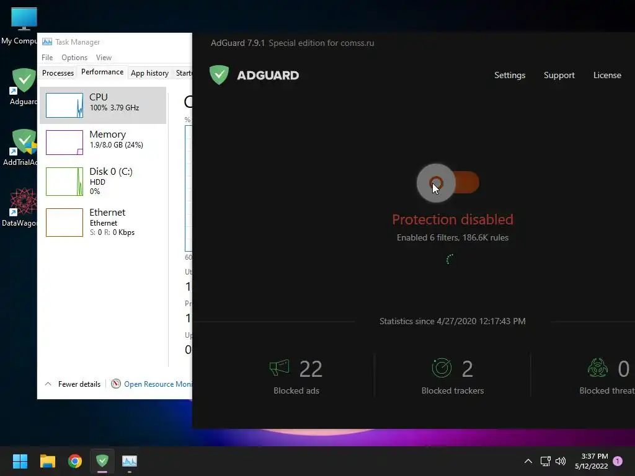Screen dimensions: 635x476
Task: Click the 'Protection disabled' status text
Action: [452, 219]
